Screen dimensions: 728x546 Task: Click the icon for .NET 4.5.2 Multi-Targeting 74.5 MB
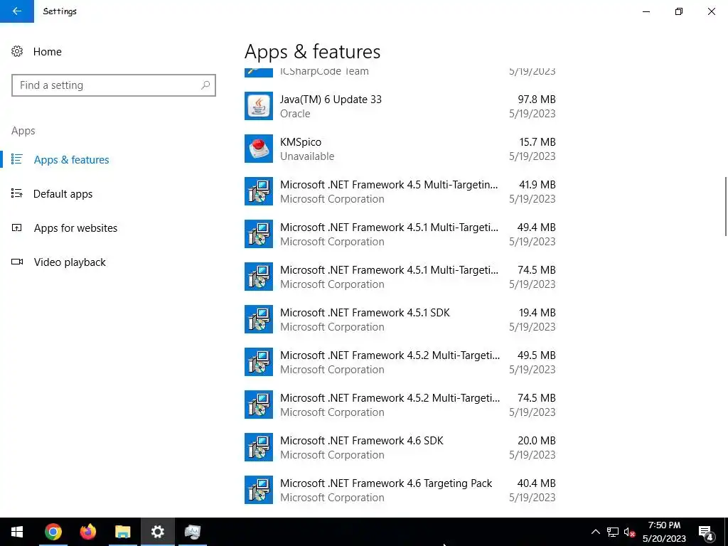point(259,405)
